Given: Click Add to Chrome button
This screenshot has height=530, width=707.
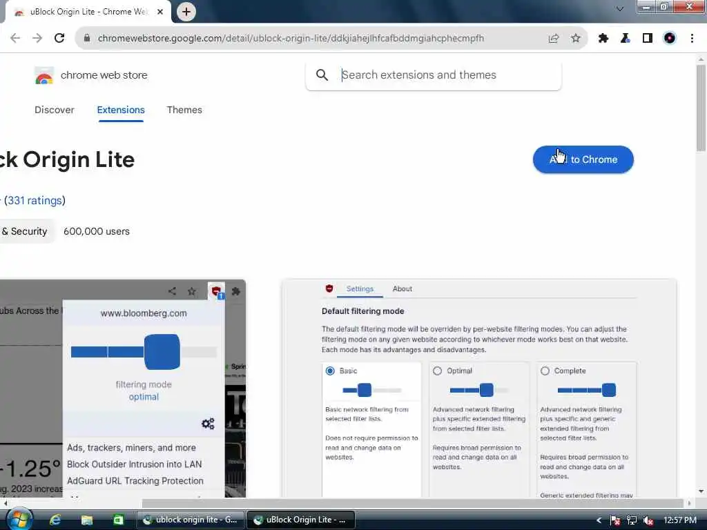Looking at the screenshot, I should coord(583,159).
